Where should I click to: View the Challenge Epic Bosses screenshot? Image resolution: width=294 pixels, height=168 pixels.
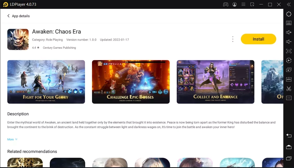tap(131, 82)
